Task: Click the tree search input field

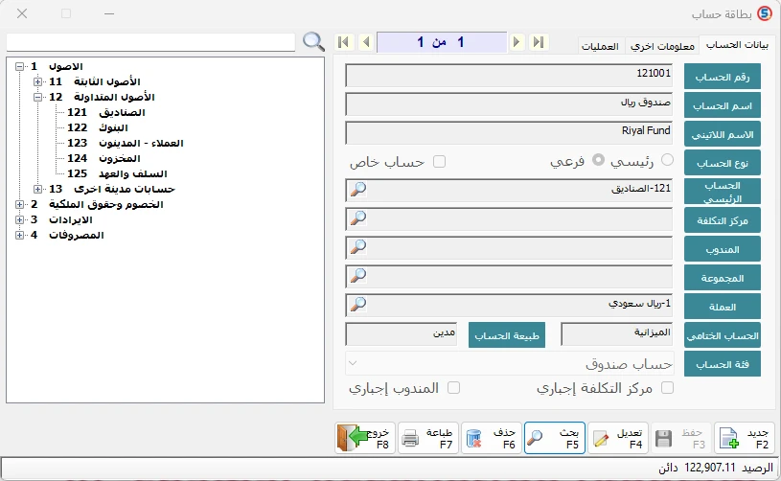Action: click(x=150, y=42)
